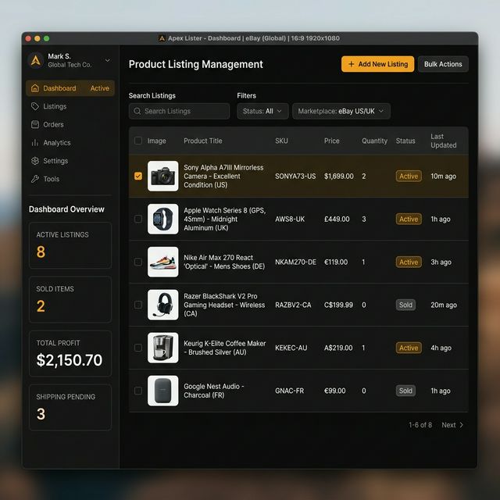Go to the Next page of listings
This screenshot has width=500, height=500.
[452, 425]
